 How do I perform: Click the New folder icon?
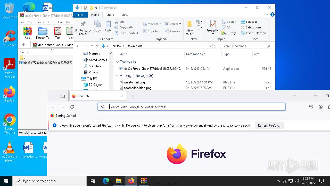pos(190,27)
